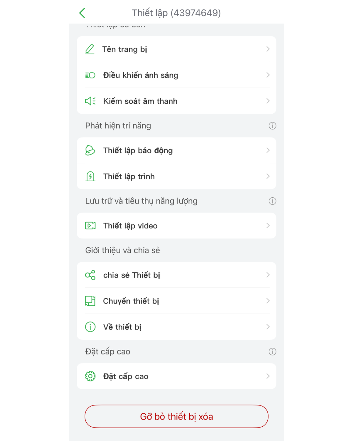Viewport: 353px width, 441px height.
Task: Expand the Tên trang bị chevron
Action: [x=268, y=49]
